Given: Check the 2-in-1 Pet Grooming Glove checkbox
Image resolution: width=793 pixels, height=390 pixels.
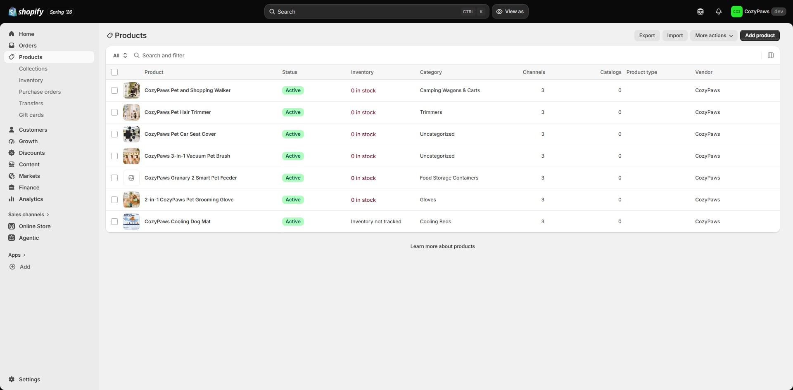Looking at the screenshot, I should tap(114, 200).
